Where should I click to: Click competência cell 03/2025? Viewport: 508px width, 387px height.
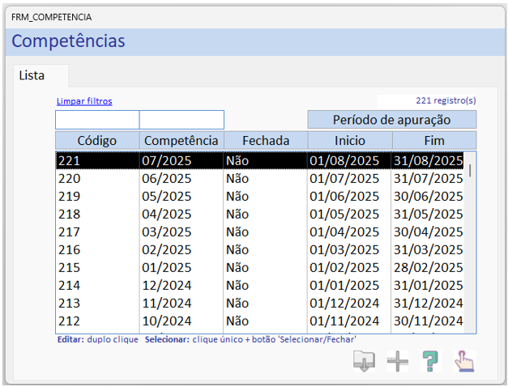pos(167,232)
